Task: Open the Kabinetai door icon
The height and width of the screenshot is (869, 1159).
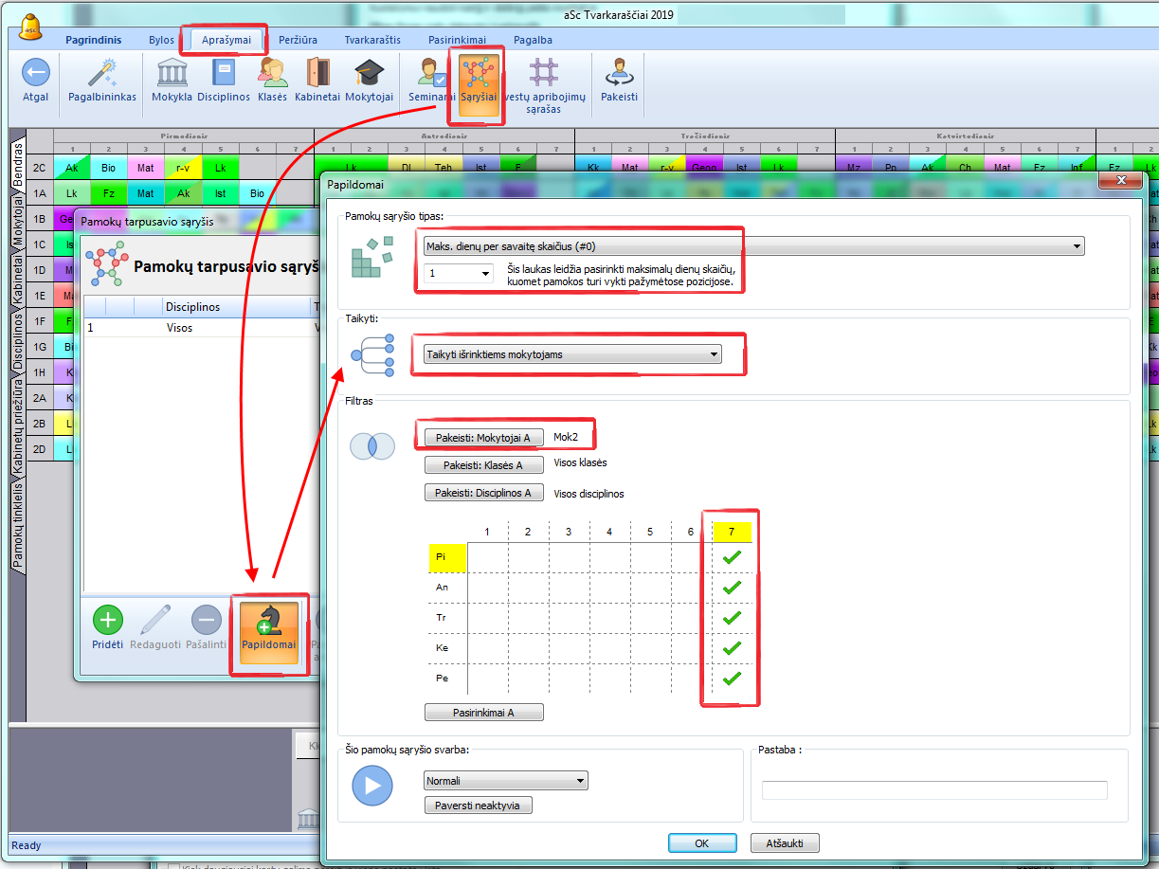Action: pos(317,73)
